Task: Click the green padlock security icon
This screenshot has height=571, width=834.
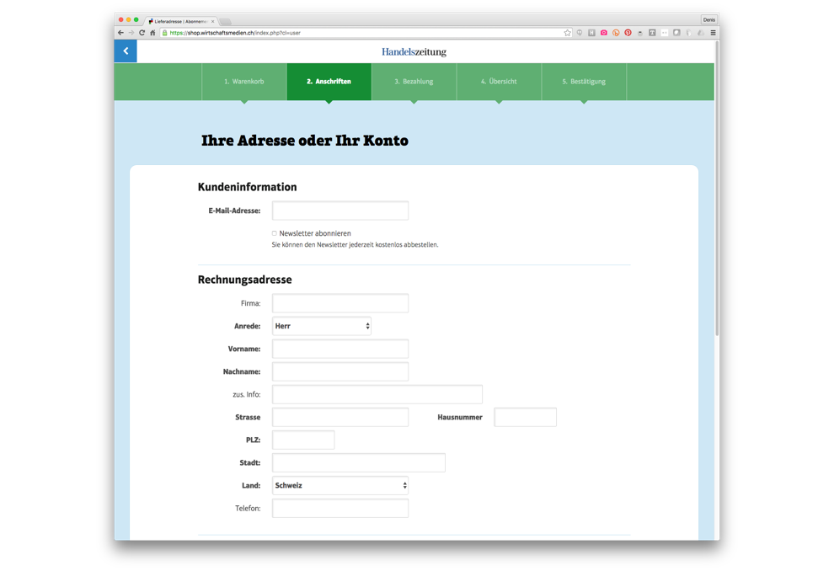Action: coord(165,33)
